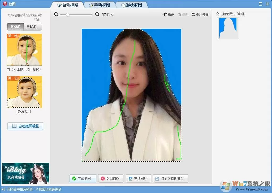Click the speaker icon in status bar

click(3, 189)
